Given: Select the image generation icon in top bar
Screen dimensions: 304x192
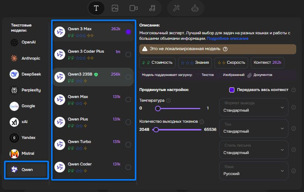Looking at the screenshot, I should coord(115,8).
